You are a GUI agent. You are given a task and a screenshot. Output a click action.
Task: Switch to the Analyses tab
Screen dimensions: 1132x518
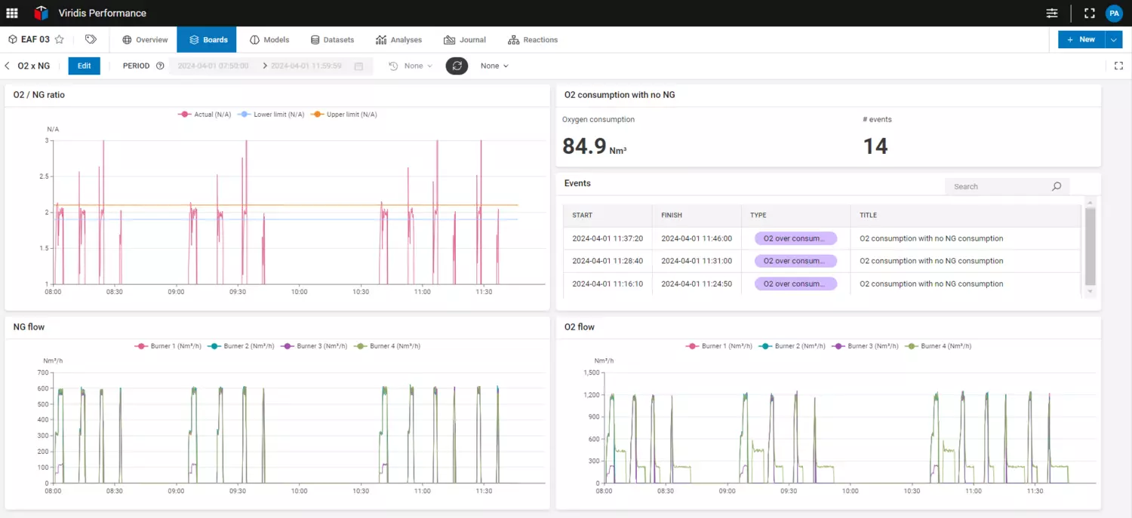point(398,40)
